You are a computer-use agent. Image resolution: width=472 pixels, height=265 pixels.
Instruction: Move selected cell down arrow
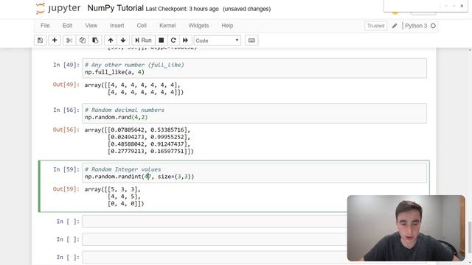123,40
